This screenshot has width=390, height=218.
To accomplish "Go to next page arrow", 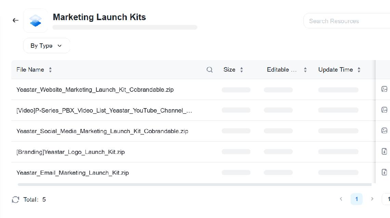I will click(x=372, y=199).
